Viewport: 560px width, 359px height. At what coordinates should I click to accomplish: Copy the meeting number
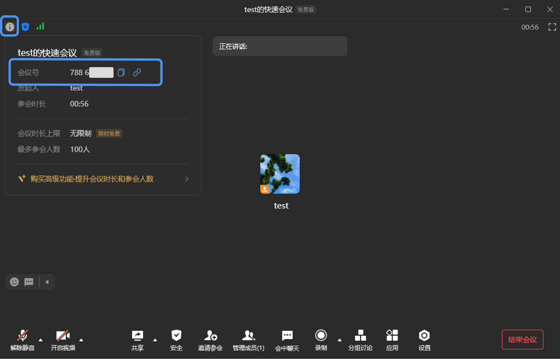pos(121,72)
